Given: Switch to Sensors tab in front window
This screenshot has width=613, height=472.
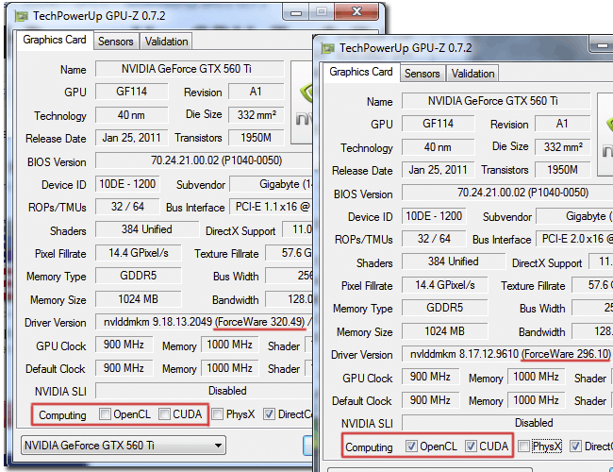Looking at the screenshot, I should coord(422,74).
